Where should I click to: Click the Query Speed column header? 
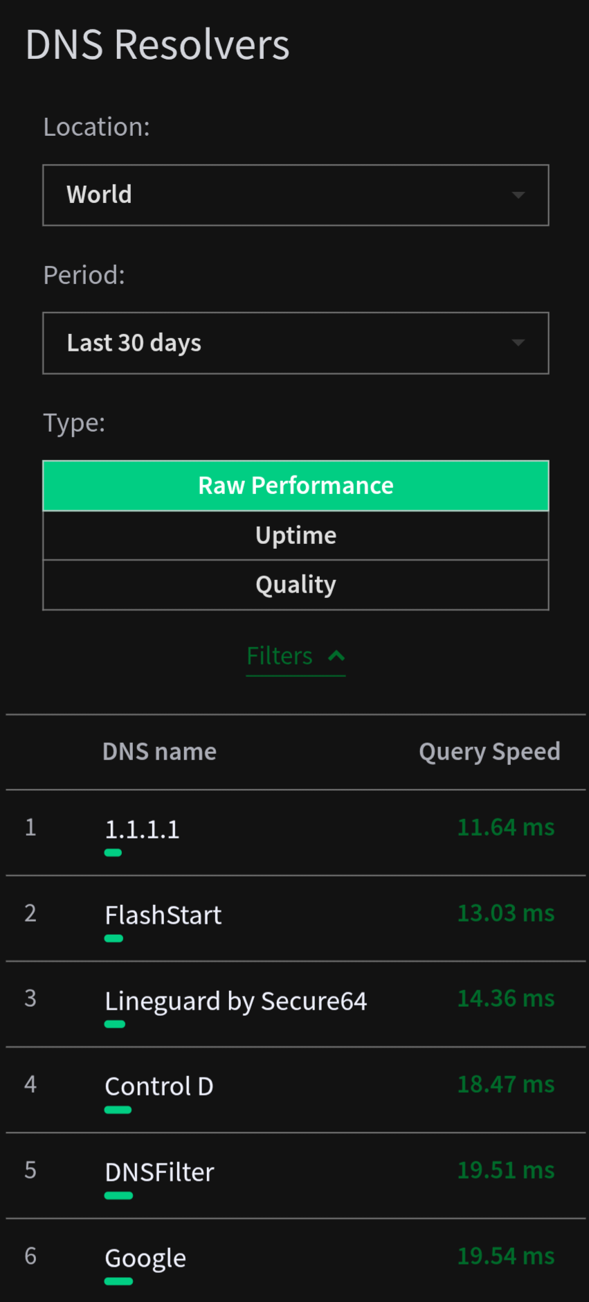click(489, 752)
